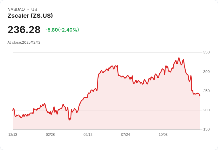Click the highest peak of the price line
Image resolution: width=218 pixels, height=150 pixels.
(x=179, y=58)
